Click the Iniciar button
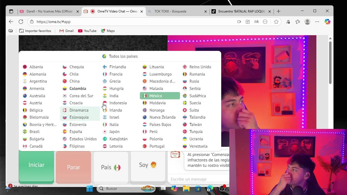Screen dimensions: 347x195 click(x=36, y=166)
